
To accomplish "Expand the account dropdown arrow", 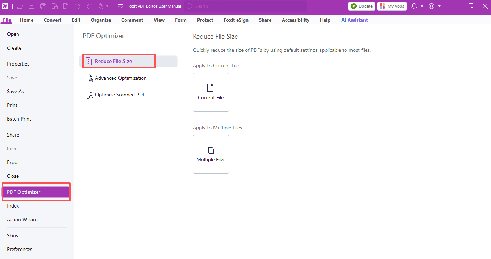I will pos(440,6).
